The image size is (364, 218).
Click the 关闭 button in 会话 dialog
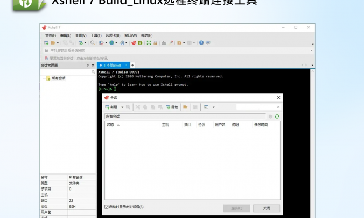click(x=267, y=208)
